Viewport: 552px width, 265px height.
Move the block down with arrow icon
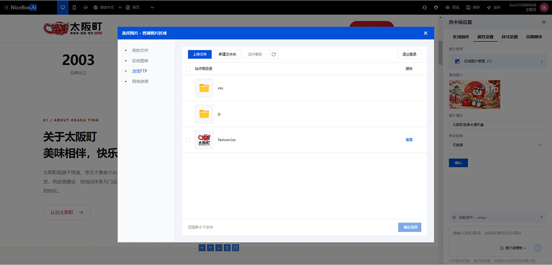pos(219,248)
